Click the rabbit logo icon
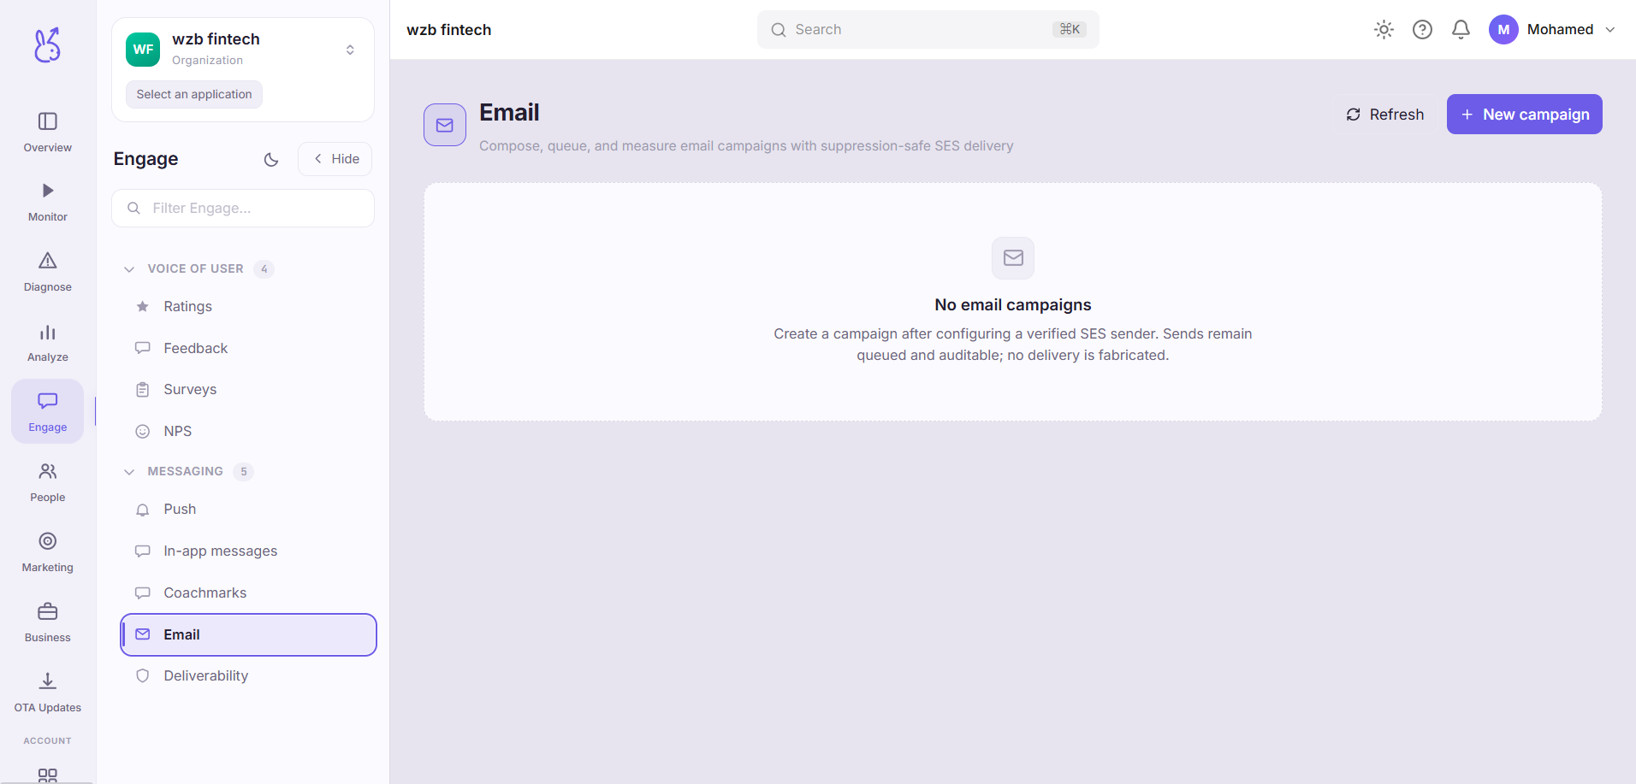This screenshot has width=1636, height=784. click(47, 45)
